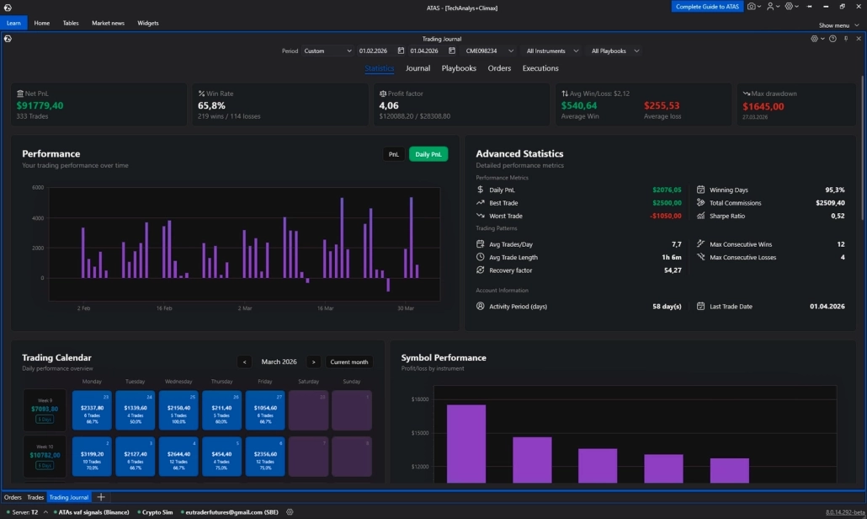Click the Trading Journal panel logo icon
Screen dimensions: 867x519
pos(8,39)
